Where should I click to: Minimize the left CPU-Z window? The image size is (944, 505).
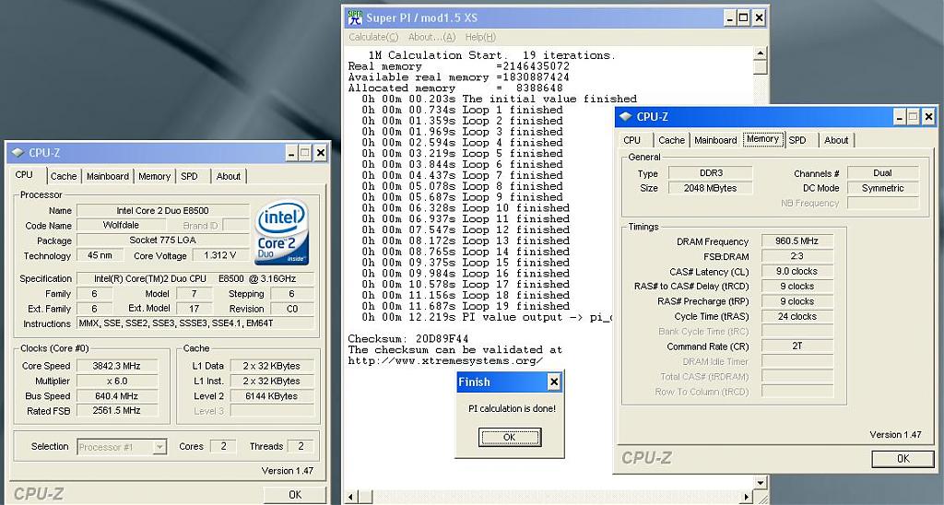point(290,153)
